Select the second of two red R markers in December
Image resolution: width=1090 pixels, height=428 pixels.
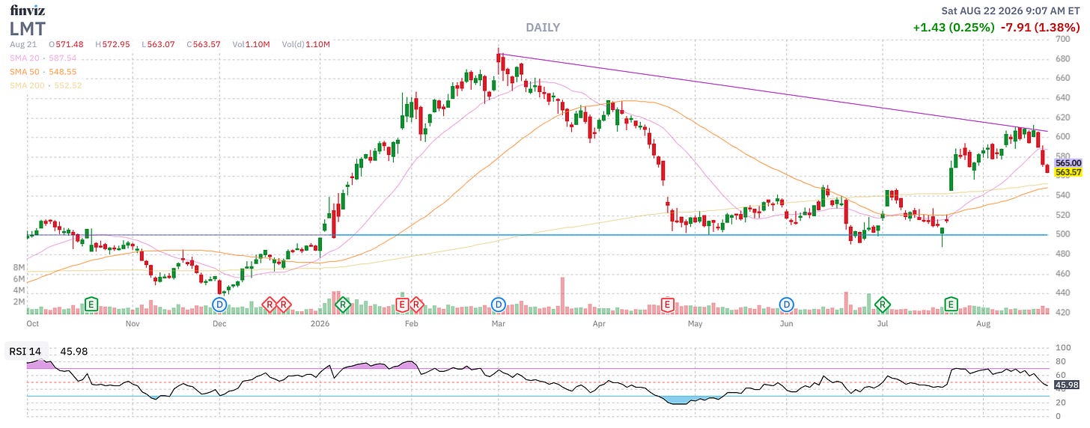[x=284, y=305]
